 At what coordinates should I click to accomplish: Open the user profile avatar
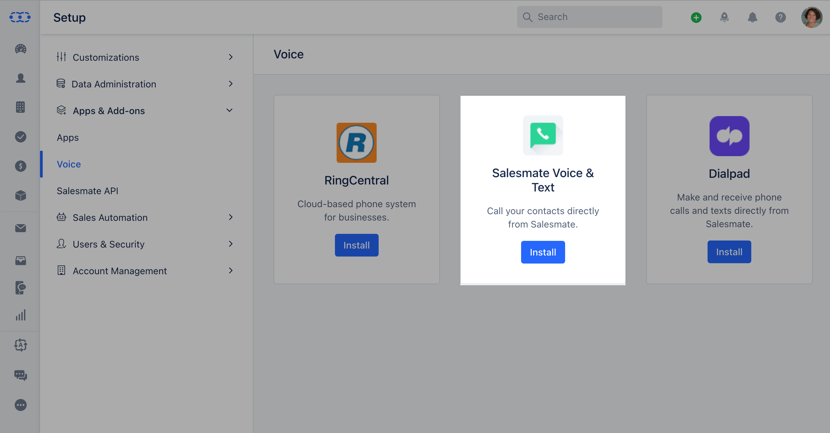tap(812, 17)
